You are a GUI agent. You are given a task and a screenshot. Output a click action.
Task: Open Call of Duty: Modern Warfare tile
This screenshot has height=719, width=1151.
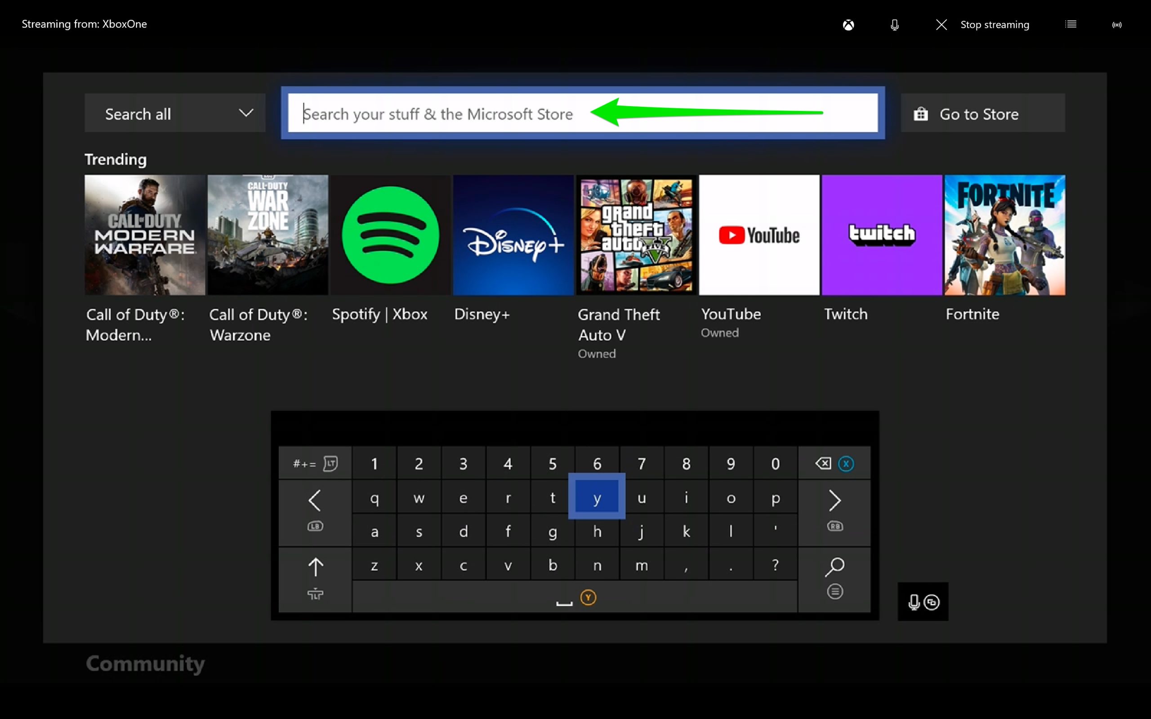tap(145, 235)
